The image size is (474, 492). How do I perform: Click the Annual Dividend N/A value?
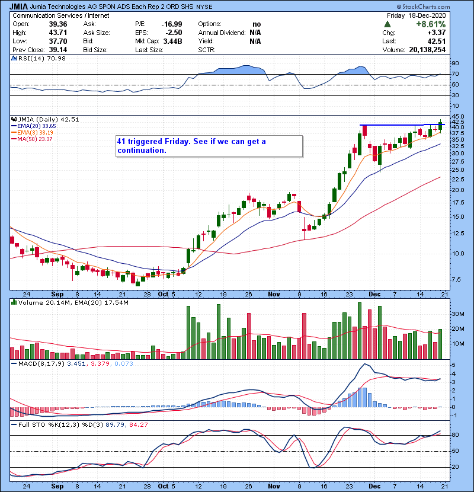pos(255,33)
